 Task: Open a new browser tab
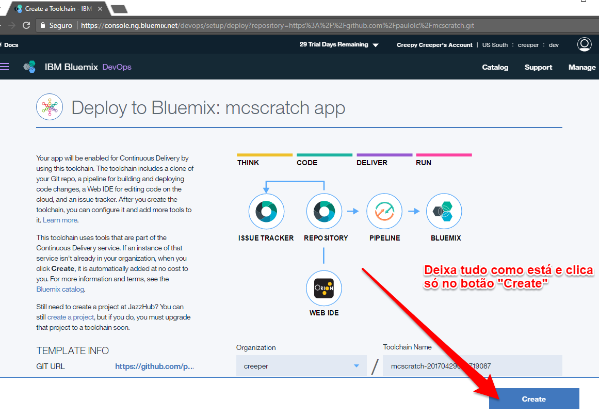[120, 9]
